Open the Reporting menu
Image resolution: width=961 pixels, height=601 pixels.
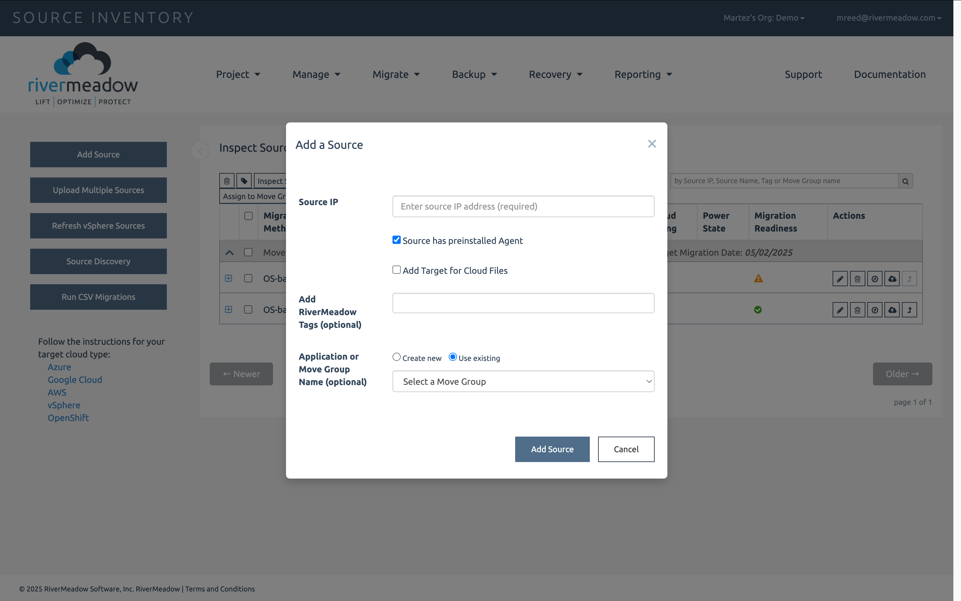pyautogui.click(x=643, y=74)
